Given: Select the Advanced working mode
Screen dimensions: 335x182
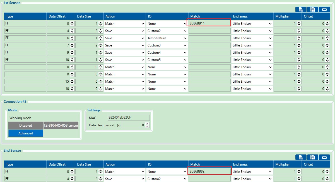Looking at the screenshot, I should (26, 133).
